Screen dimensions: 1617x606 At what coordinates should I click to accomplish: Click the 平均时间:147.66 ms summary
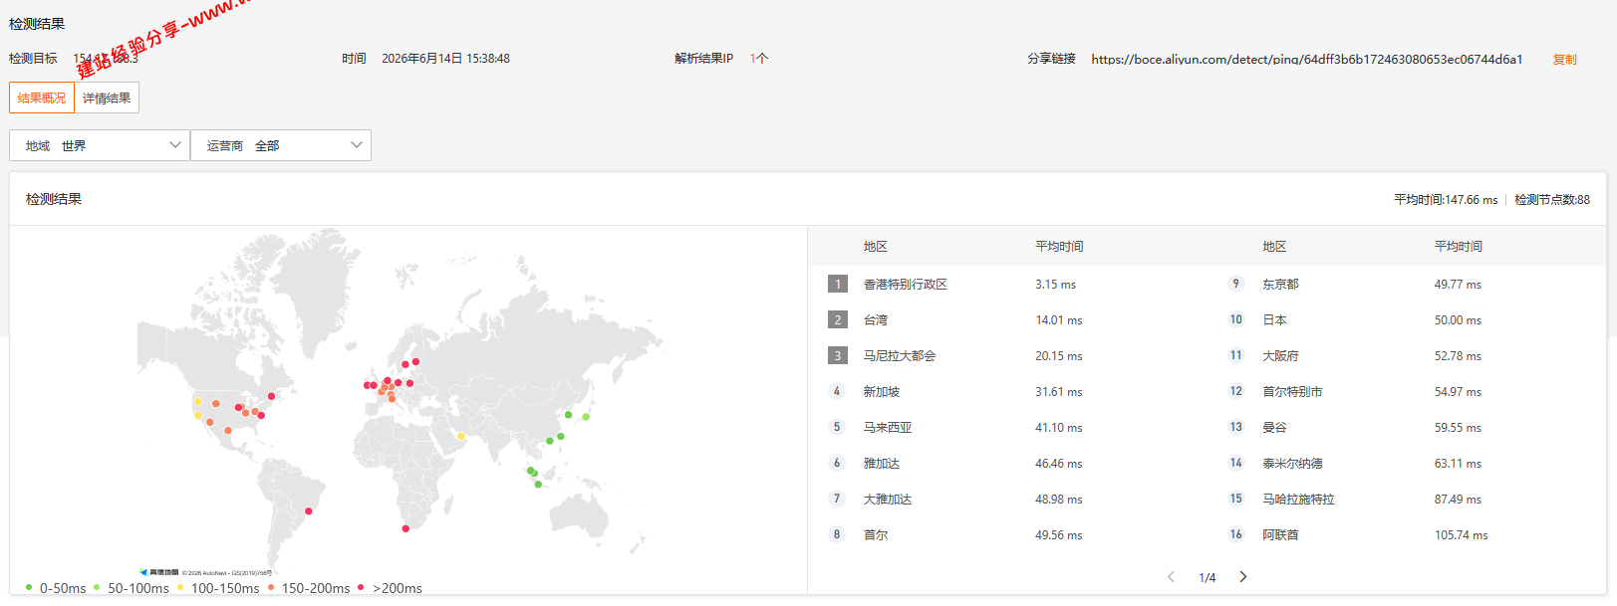click(1446, 200)
